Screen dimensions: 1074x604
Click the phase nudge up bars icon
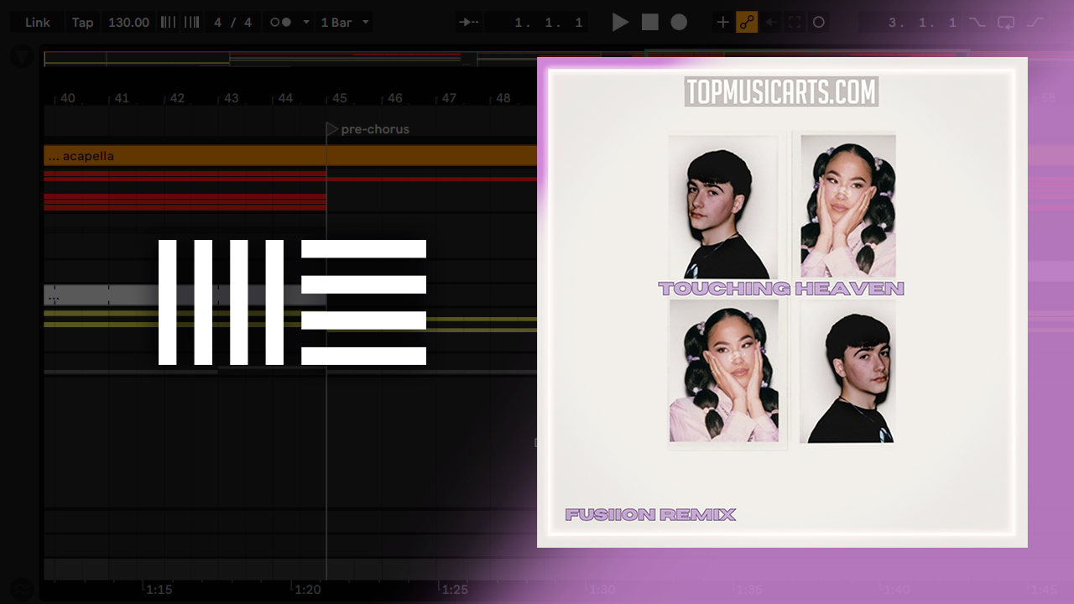192,23
